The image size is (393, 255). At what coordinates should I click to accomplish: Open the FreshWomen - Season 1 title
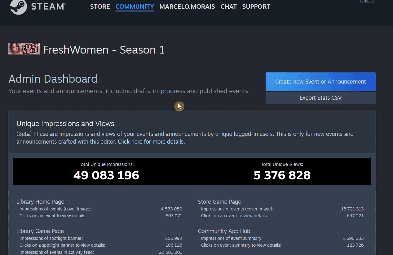click(104, 50)
